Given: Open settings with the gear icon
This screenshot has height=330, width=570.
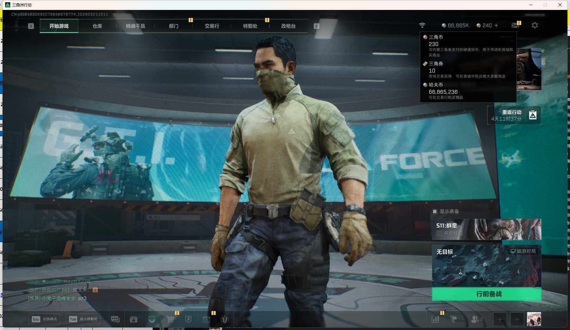Looking at the screenshot, I should 535,25.
